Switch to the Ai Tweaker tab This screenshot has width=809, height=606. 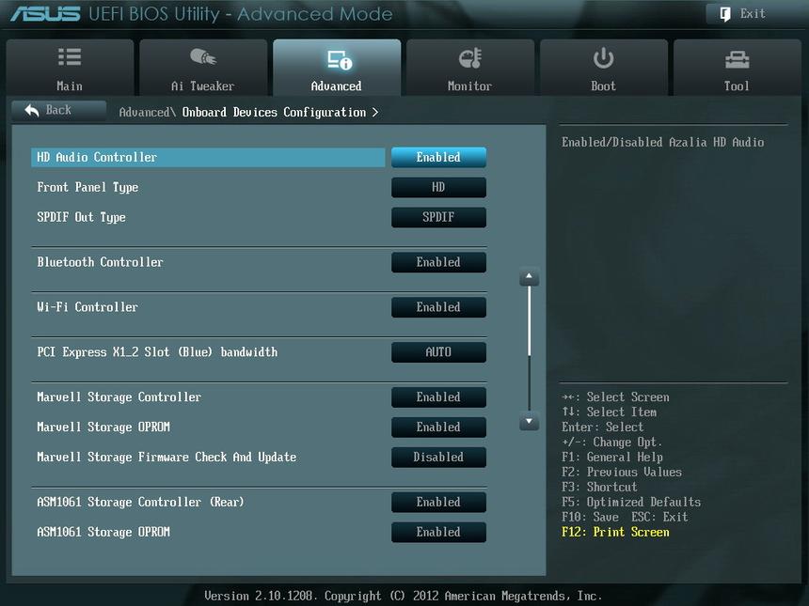tap(202, 68)
